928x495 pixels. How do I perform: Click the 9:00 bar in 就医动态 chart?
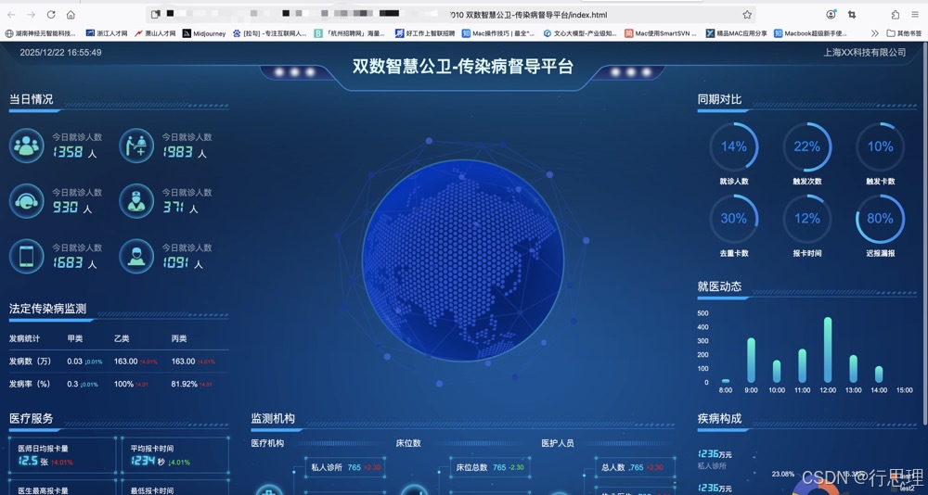[751, 361]
